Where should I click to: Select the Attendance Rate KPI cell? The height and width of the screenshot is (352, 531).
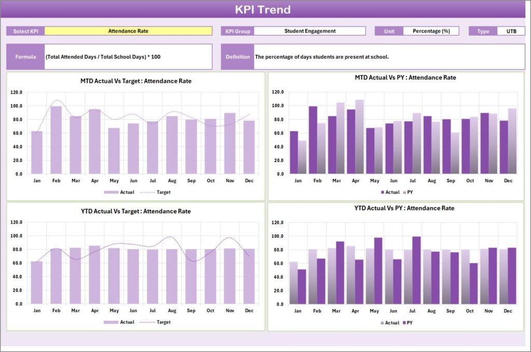pos(128,31)
